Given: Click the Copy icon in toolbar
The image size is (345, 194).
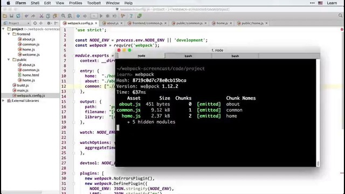Looking at the screenshot, I should (48, 16).
